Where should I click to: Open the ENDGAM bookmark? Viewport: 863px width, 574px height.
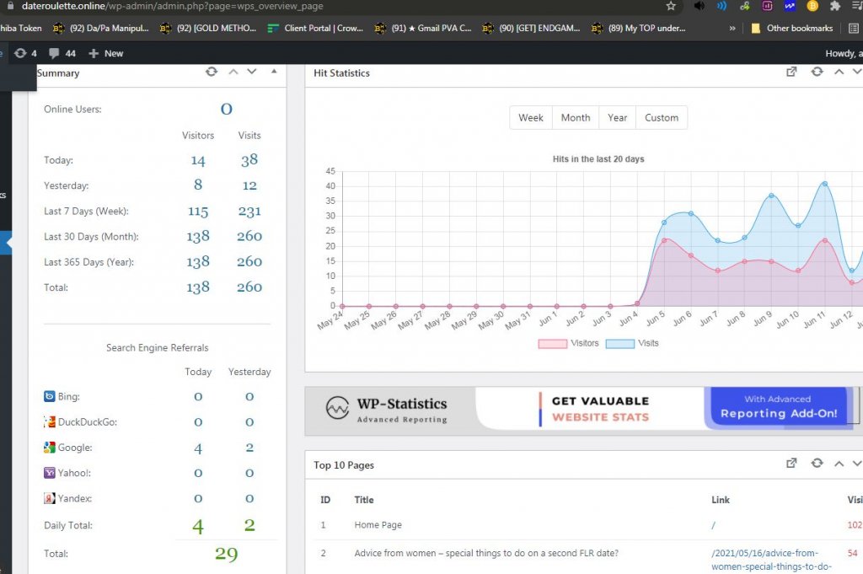(531, 28)
